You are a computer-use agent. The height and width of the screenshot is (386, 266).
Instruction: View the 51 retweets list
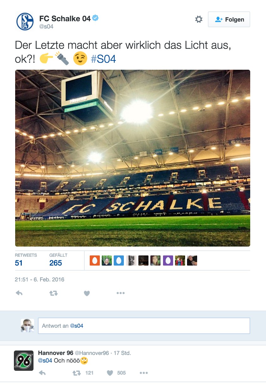point(19,263)
